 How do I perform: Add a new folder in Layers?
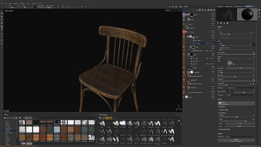tap(211, 10)
